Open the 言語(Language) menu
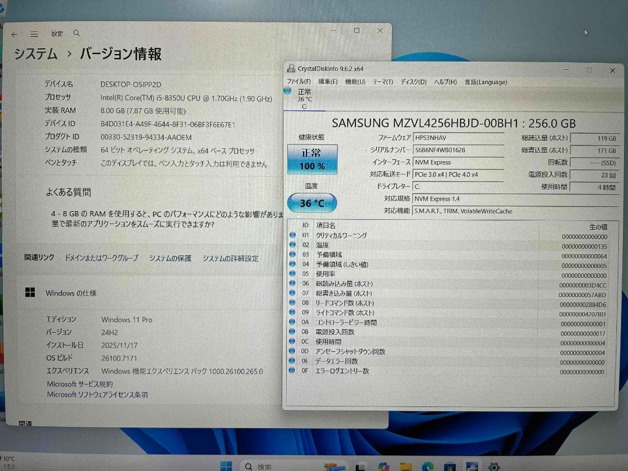The height and width of the screenshot is (471, 628). coord(486,82)
